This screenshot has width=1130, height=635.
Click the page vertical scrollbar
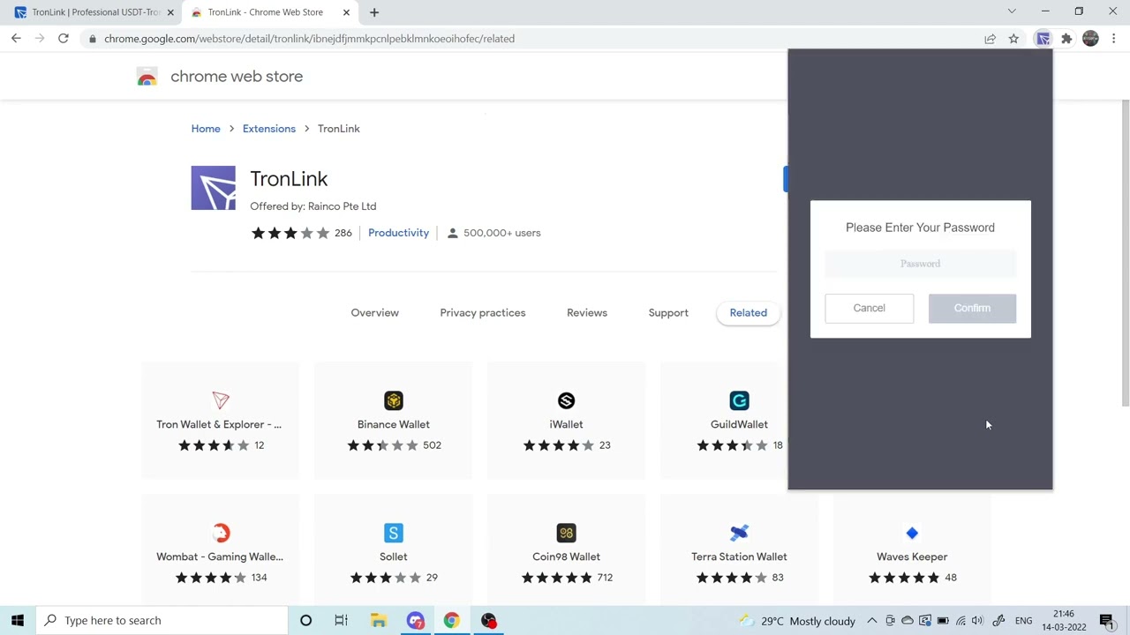(1125, 253)
